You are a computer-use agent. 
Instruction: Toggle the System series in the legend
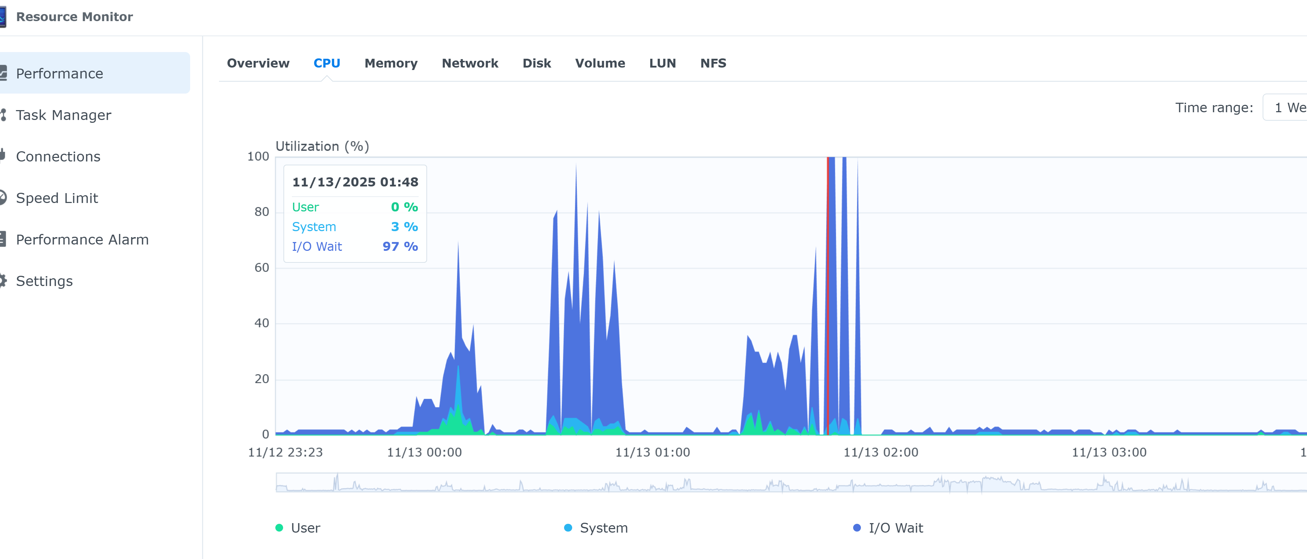(596, 528)
